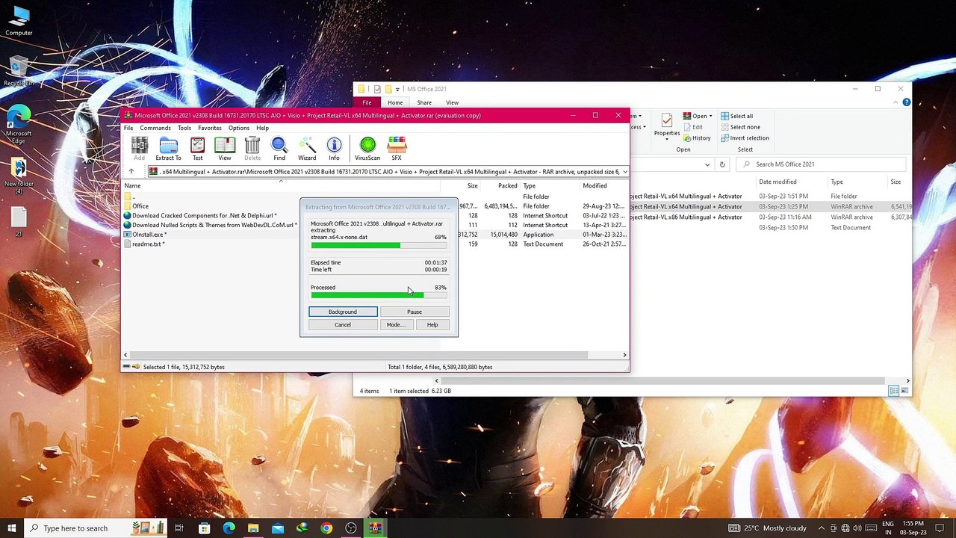
Task: Select the Computer desktop icon
Action: pos(19,22)
